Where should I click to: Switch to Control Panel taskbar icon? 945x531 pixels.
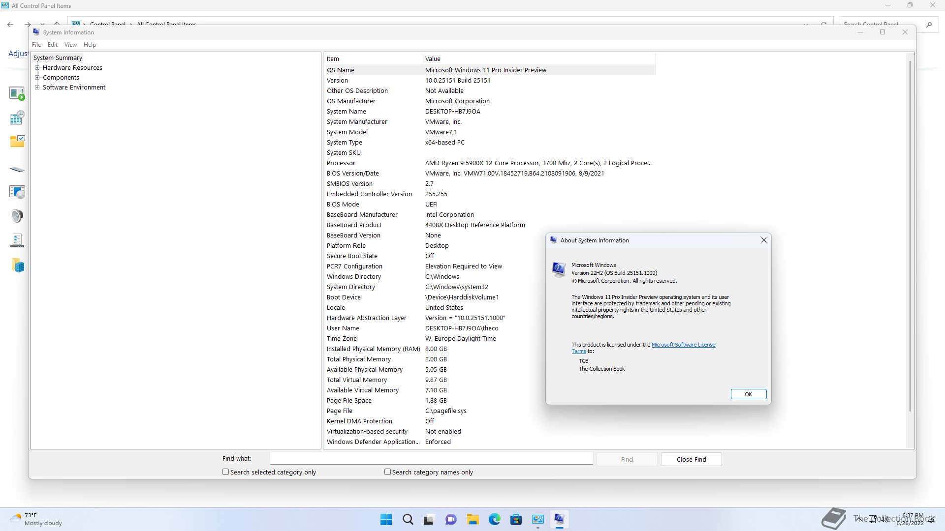coord(537,519)
